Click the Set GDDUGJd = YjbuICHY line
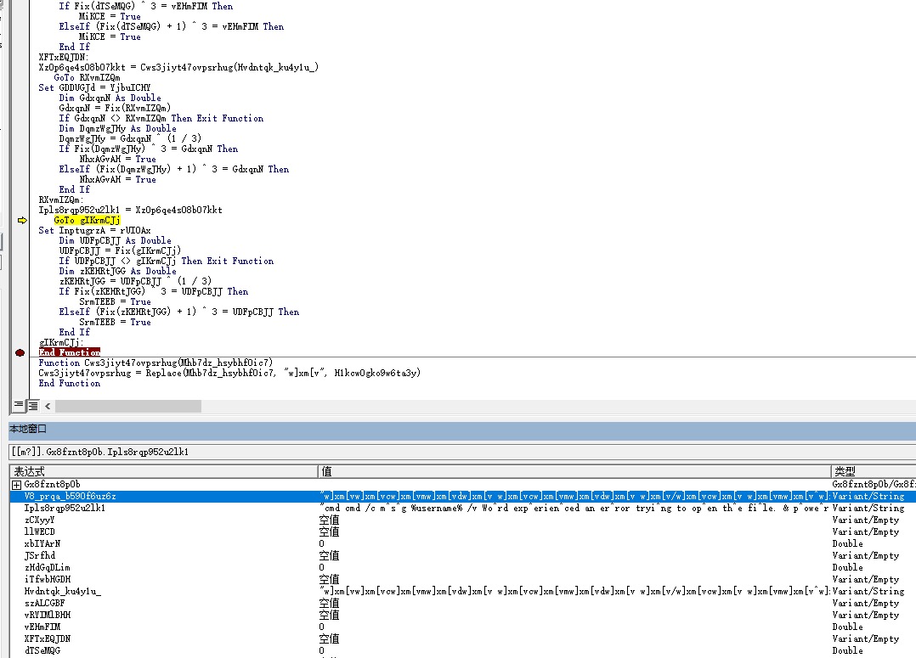The image size is (916, 658). (94, 87)
